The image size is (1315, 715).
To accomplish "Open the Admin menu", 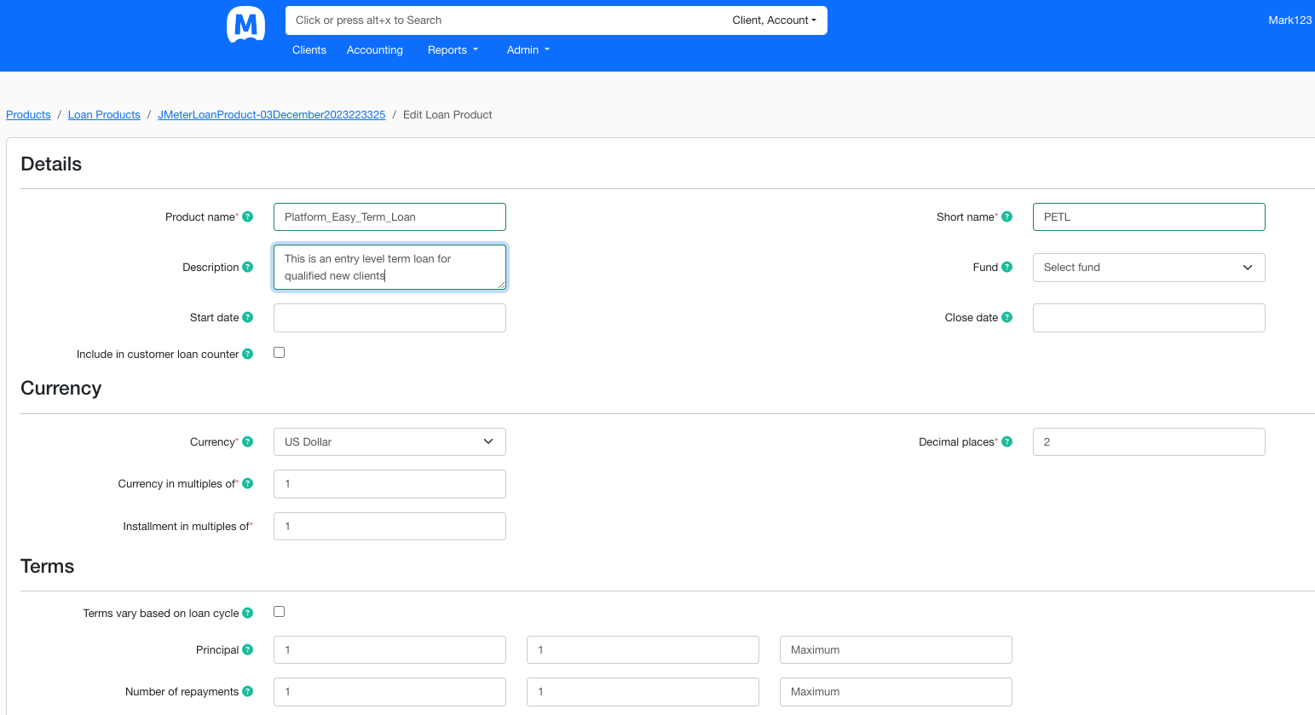I will [x=528, y=50].
